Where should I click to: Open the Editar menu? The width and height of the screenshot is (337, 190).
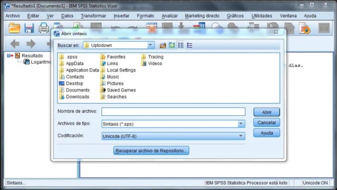click(x=33, y=16)
